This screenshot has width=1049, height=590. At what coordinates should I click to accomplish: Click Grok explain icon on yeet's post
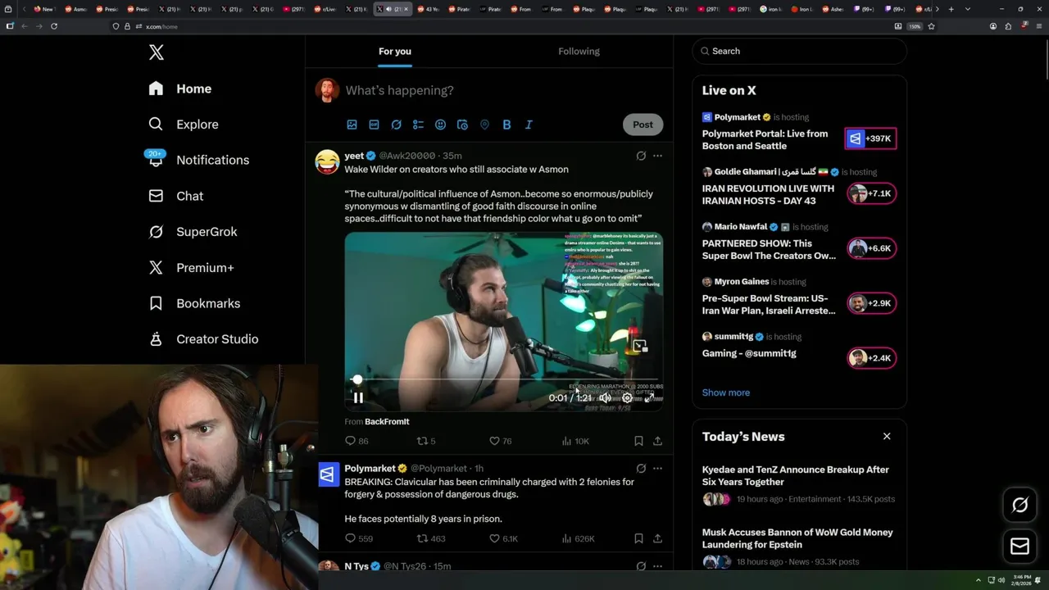[x=641, y=156]
